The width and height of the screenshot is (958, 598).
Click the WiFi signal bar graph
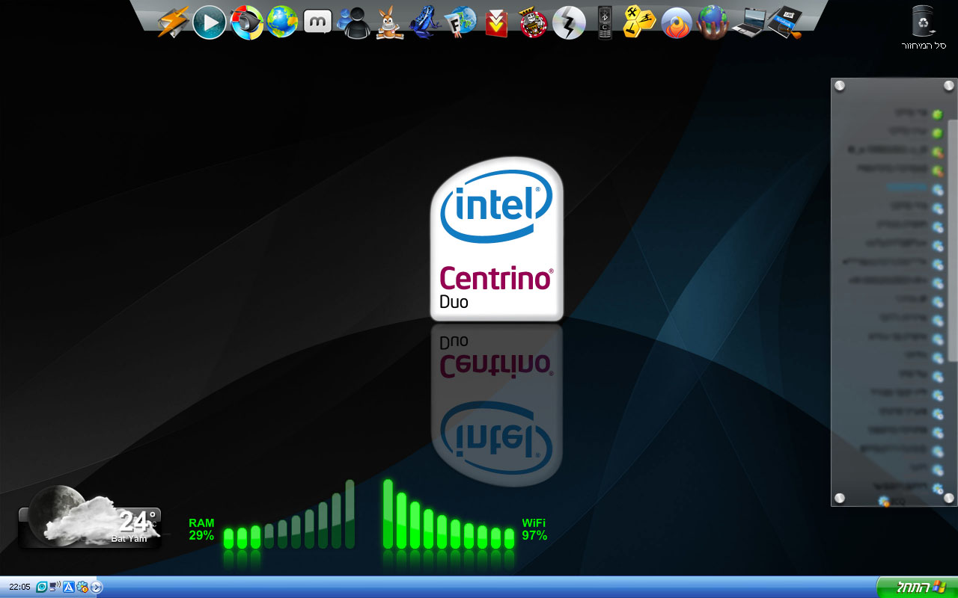[448, 514]
